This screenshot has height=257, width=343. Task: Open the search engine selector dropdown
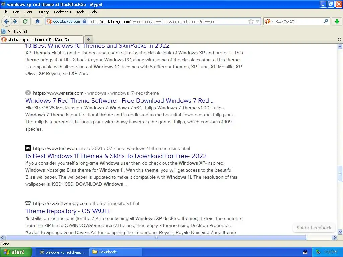[x=269, y=21]
